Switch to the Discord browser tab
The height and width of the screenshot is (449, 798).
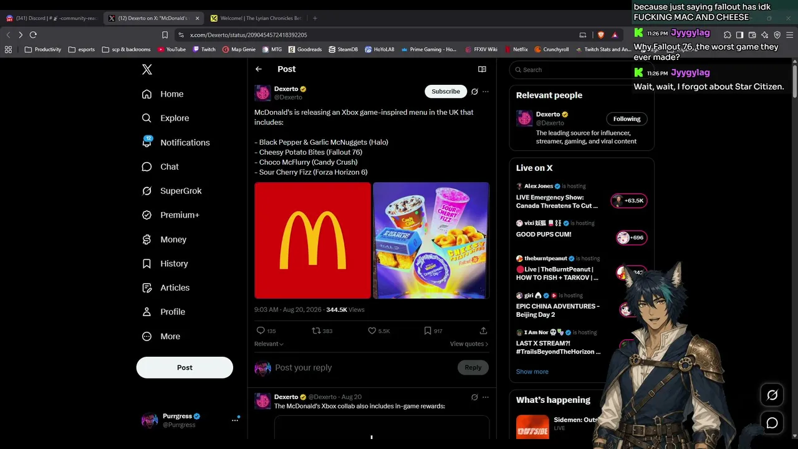pos(52,18)
